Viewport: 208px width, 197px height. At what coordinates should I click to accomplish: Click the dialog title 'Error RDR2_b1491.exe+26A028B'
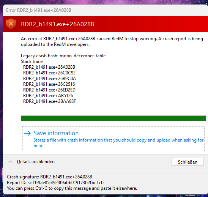pos(39,10)
